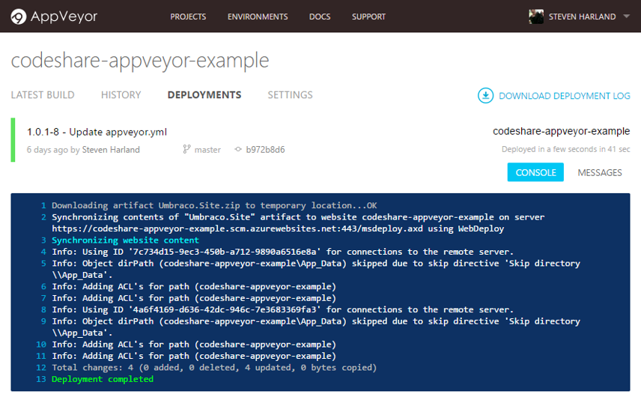This screenshot has width=641, height=400.
Task: Click the commit icon beside b972b8d6
Action: pyautogui.click(x=238, y=150)
